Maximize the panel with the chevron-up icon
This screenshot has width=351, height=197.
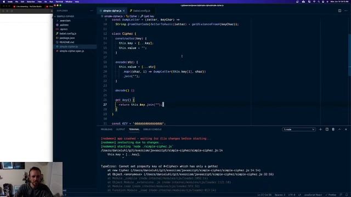coord(339,129)
